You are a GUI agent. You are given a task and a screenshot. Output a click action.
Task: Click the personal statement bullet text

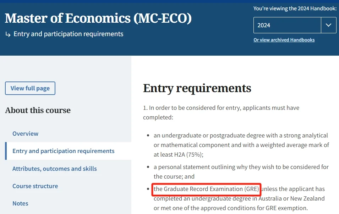pyautogui.click(x=241, y=171)
